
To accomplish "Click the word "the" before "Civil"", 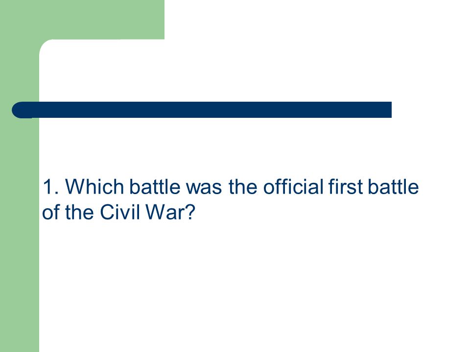I will tap(79, 212).
